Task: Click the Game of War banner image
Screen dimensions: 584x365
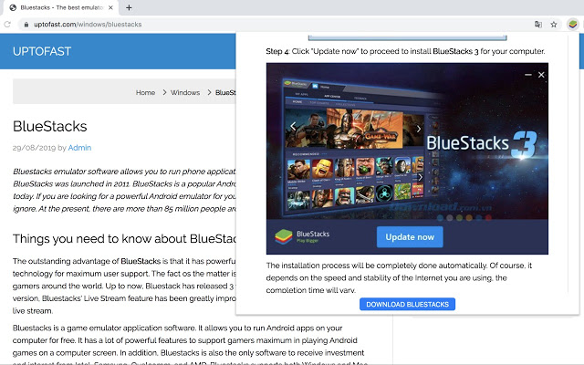Action: (x=364, y=128)
